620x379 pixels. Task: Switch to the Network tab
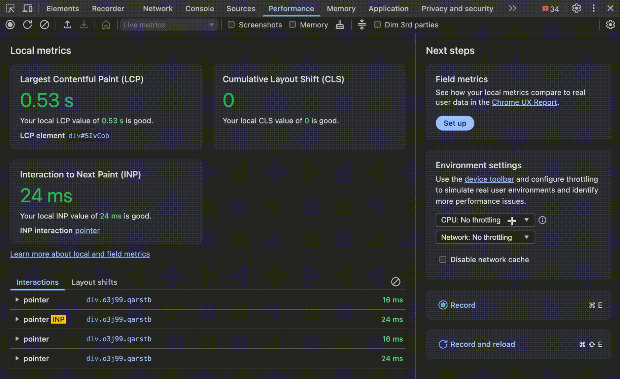pos(158,8)
